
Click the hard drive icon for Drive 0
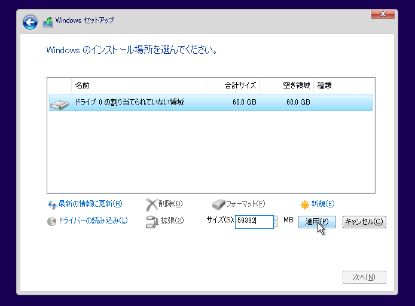pyautogui.click(x=59, y=105)
